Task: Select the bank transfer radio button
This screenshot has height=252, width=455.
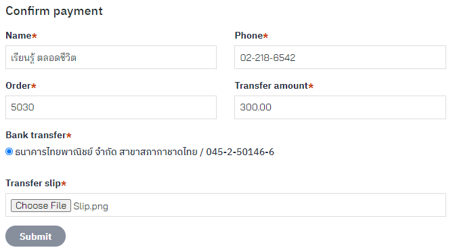Action: tap(9, 152)
